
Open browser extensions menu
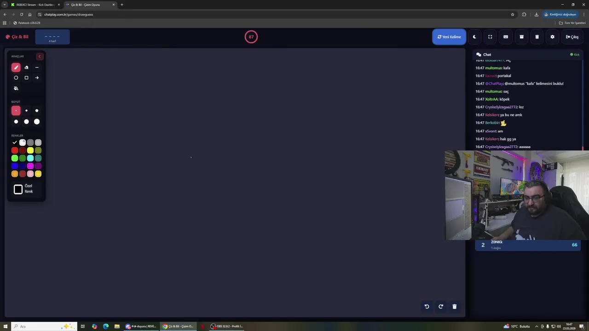524,14
